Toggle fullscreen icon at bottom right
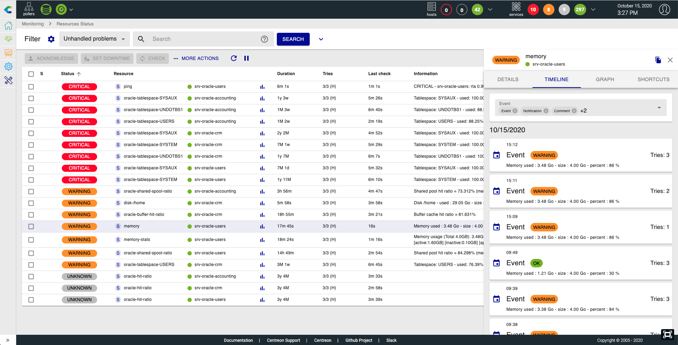 pos(667,334)
